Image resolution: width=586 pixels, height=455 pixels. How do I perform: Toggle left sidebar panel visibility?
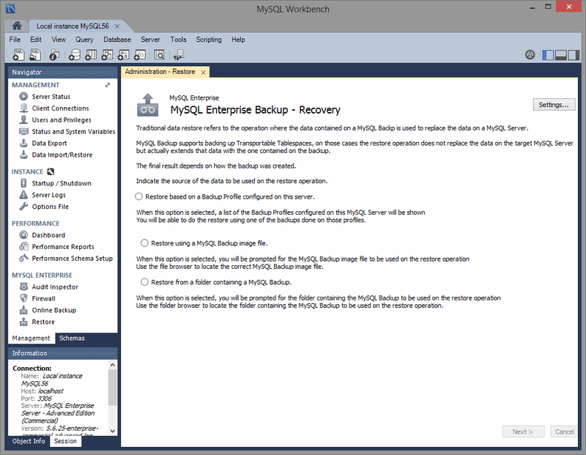pos(548,55)
